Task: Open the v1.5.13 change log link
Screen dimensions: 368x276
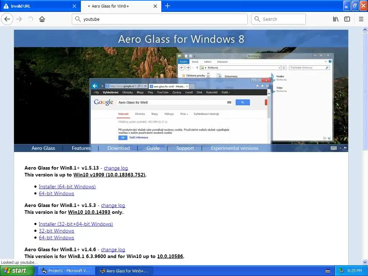Action: (x=116, y=168)
